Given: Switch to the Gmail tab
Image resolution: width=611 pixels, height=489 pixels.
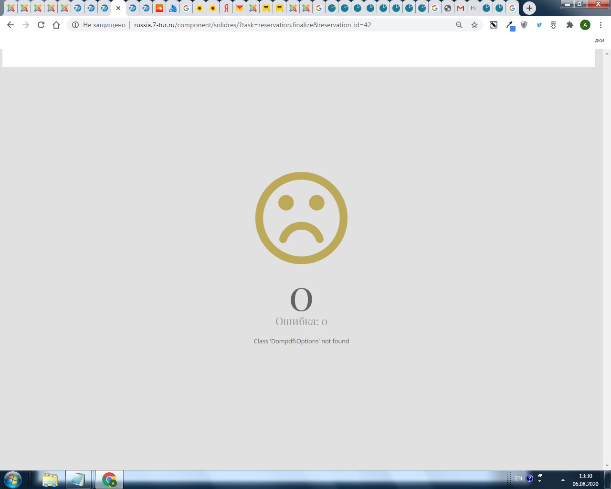Looking at the screenshot, I should pyautogui.click(x=460, y=8).
